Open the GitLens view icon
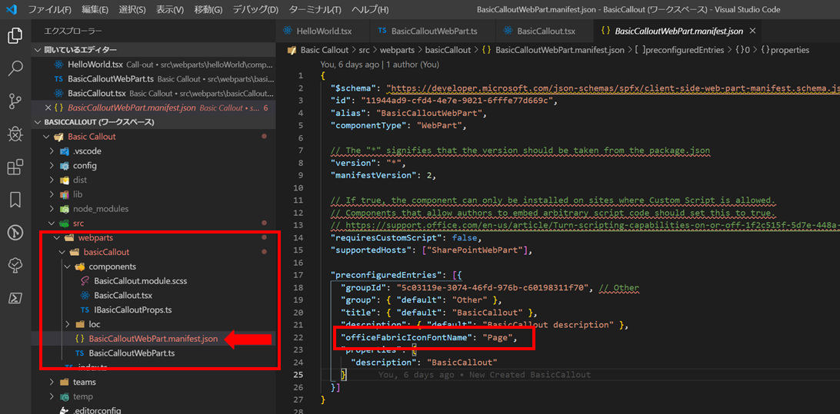This screenshot has width=840, height=414. point(15,233)
